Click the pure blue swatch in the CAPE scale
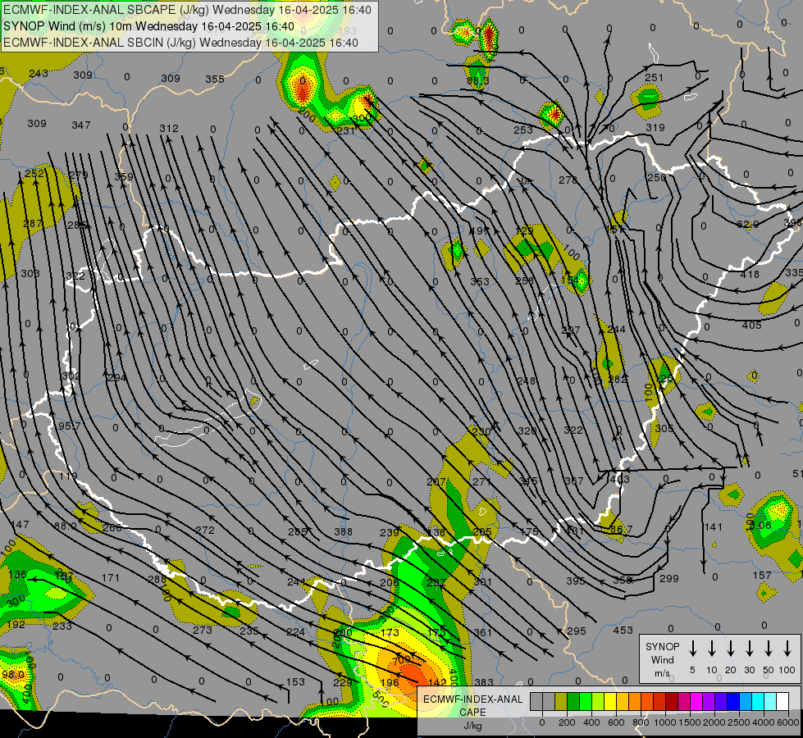Screen dimensions: 803x738 pos(734,701)
